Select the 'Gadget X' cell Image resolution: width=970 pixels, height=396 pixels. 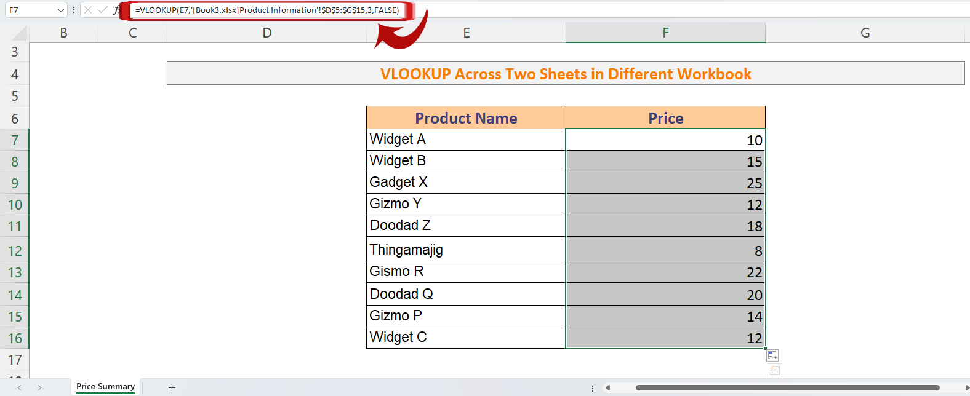[466, 183]
